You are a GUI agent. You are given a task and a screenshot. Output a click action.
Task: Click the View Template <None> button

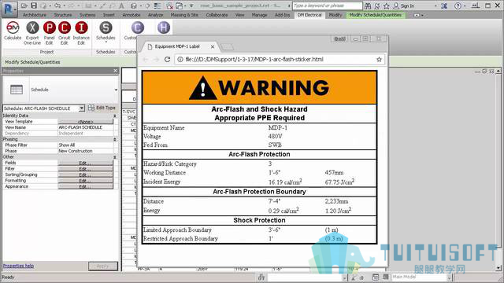tap(86, 122)
